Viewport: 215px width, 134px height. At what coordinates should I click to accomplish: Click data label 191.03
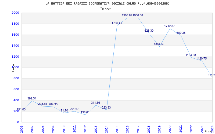[21, 109]
